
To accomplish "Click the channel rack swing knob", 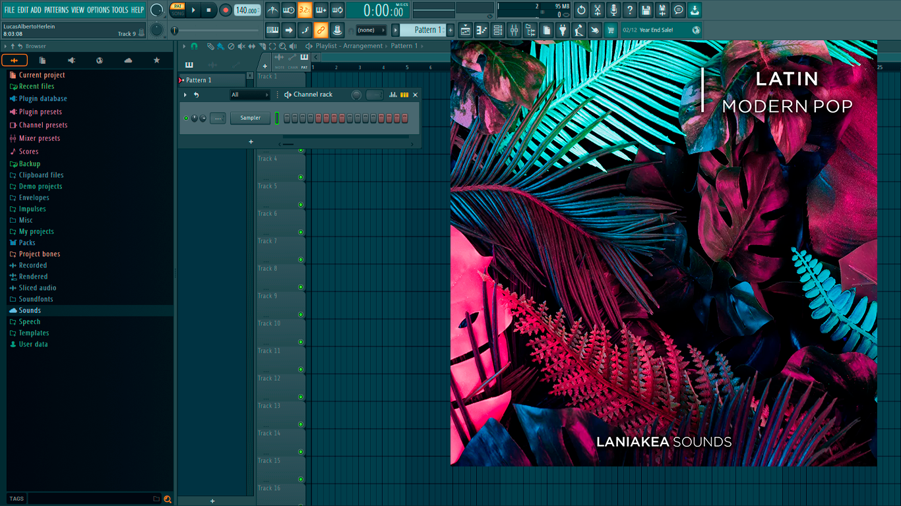I will click(x=356, y=95).
